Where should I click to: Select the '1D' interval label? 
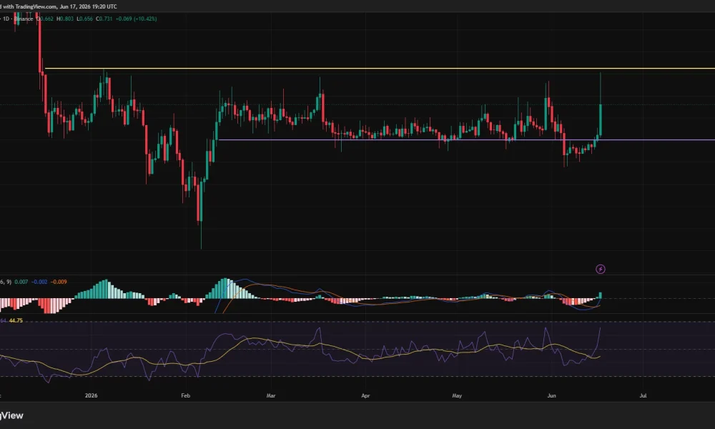(6, 19)
